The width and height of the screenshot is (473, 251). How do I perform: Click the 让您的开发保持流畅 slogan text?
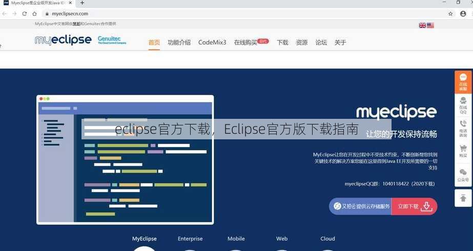pos(401,134)
